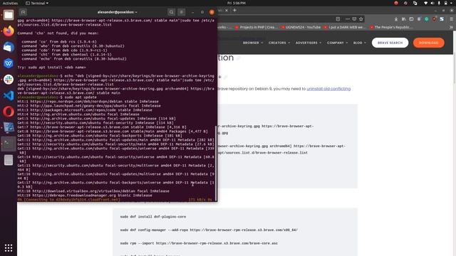The height and width of the screenshot is (256, 456).
Task: Follow the 'uninstall old conflicting' link
Action: coord(328,89)
